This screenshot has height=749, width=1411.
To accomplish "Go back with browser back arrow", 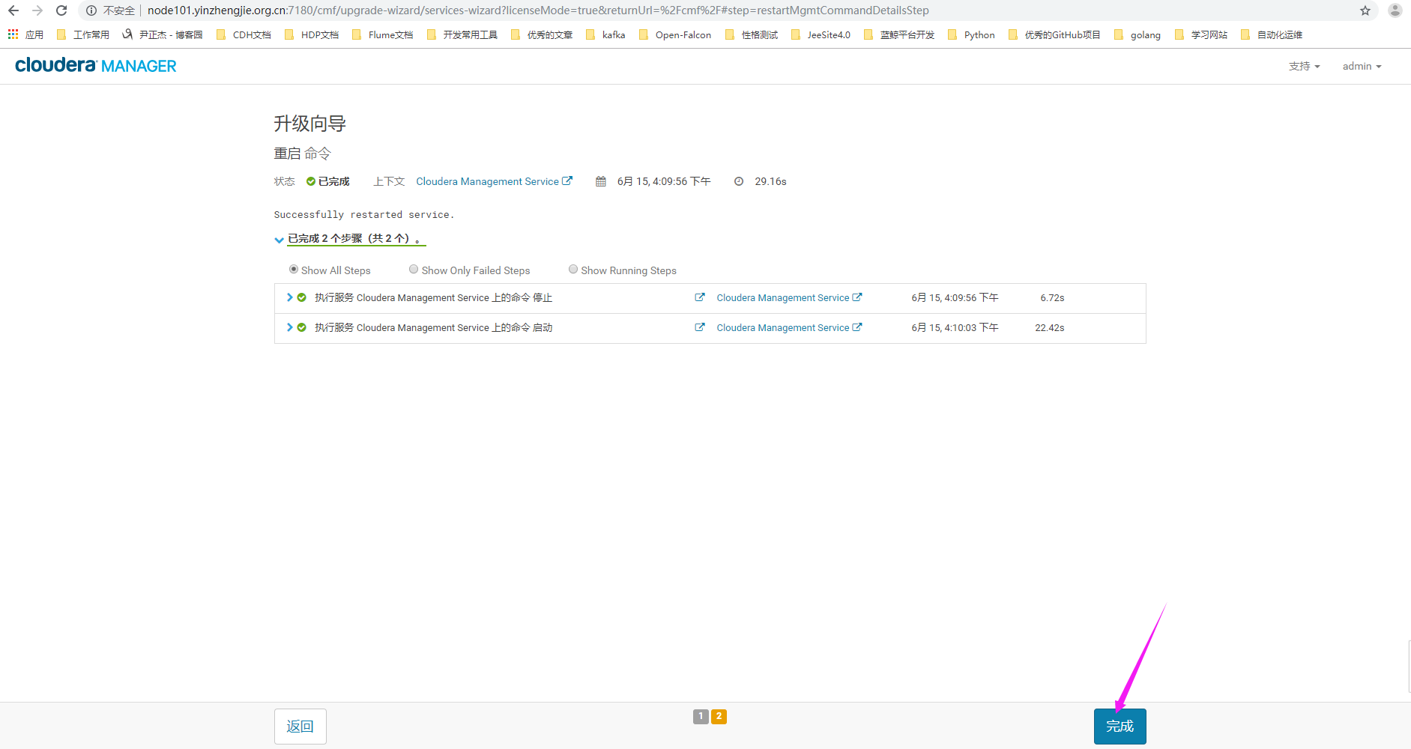I will pos(13,10).
